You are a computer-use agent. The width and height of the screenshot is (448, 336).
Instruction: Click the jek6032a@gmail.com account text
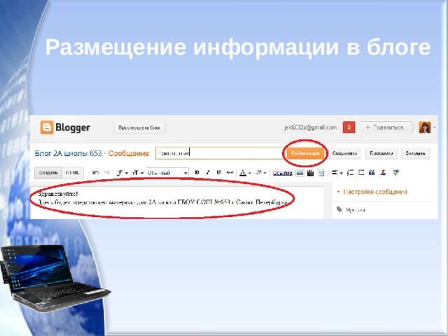click(x=310, y=127)
